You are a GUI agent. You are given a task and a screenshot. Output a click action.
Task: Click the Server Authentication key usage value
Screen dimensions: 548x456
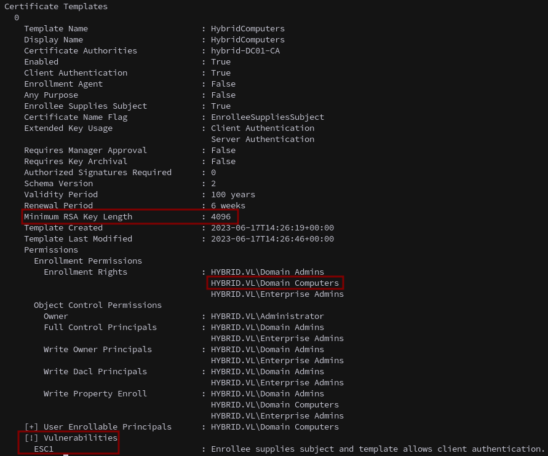(x=263, y=140)
